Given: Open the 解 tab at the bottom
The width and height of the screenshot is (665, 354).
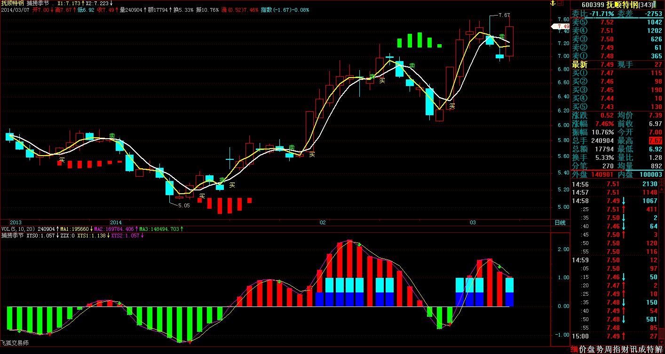Looking at the screenshot, I should pyautogui.click(x=659, y=349).
